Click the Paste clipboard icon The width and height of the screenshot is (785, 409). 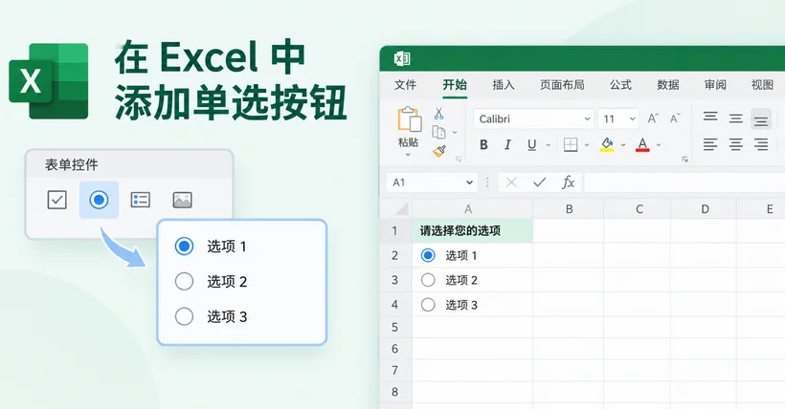pyautogui.click(x=409, y=119)
